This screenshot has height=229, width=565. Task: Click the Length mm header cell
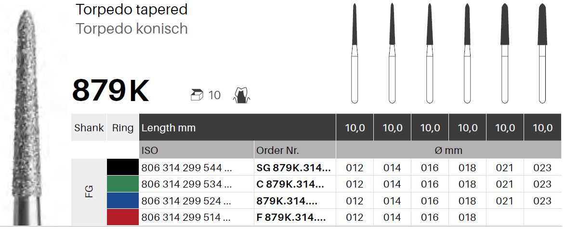pyautogui.click(x=237, y=127)
